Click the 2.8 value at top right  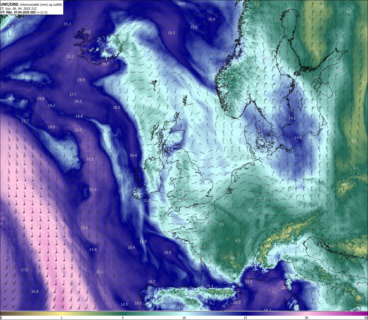(x=321, y=7)
